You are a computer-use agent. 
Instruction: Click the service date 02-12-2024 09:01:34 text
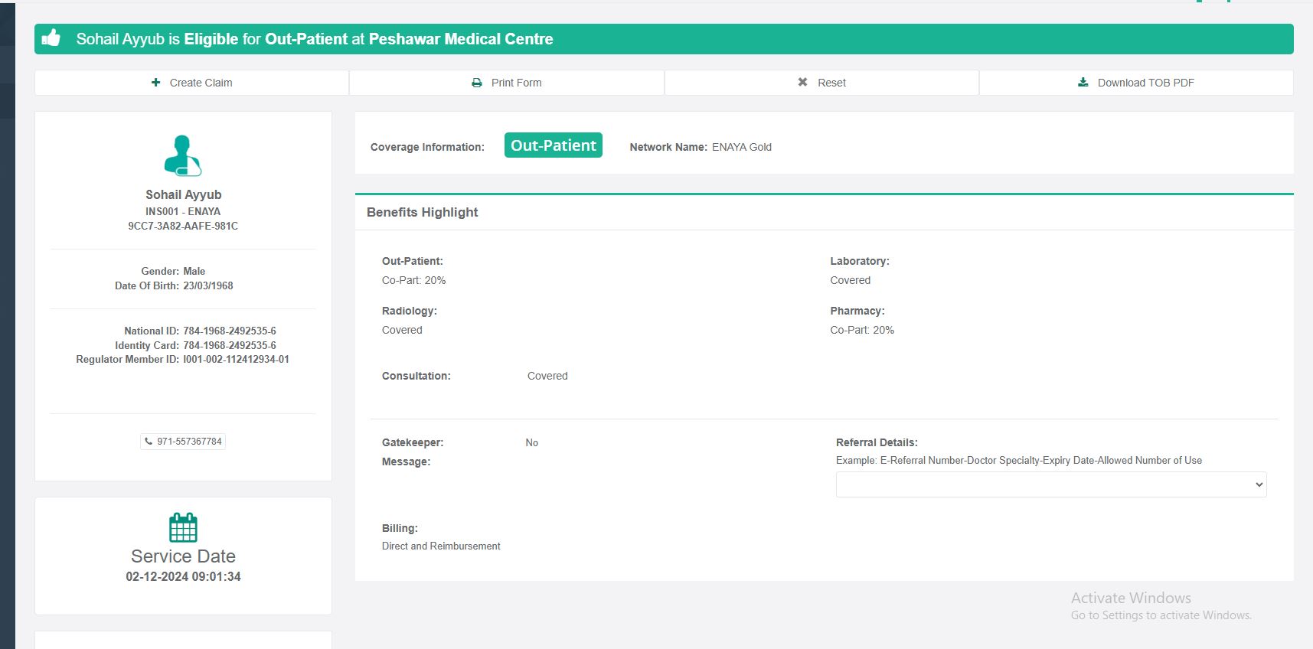coord(183,577)
